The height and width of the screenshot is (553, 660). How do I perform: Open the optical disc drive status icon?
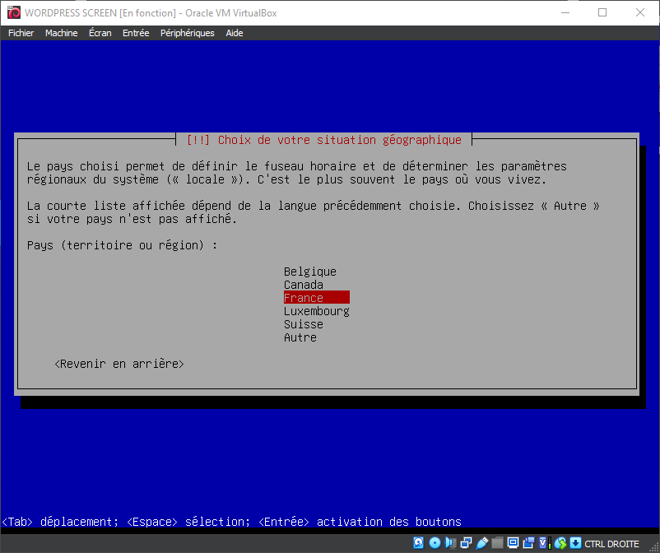[435, 543]
